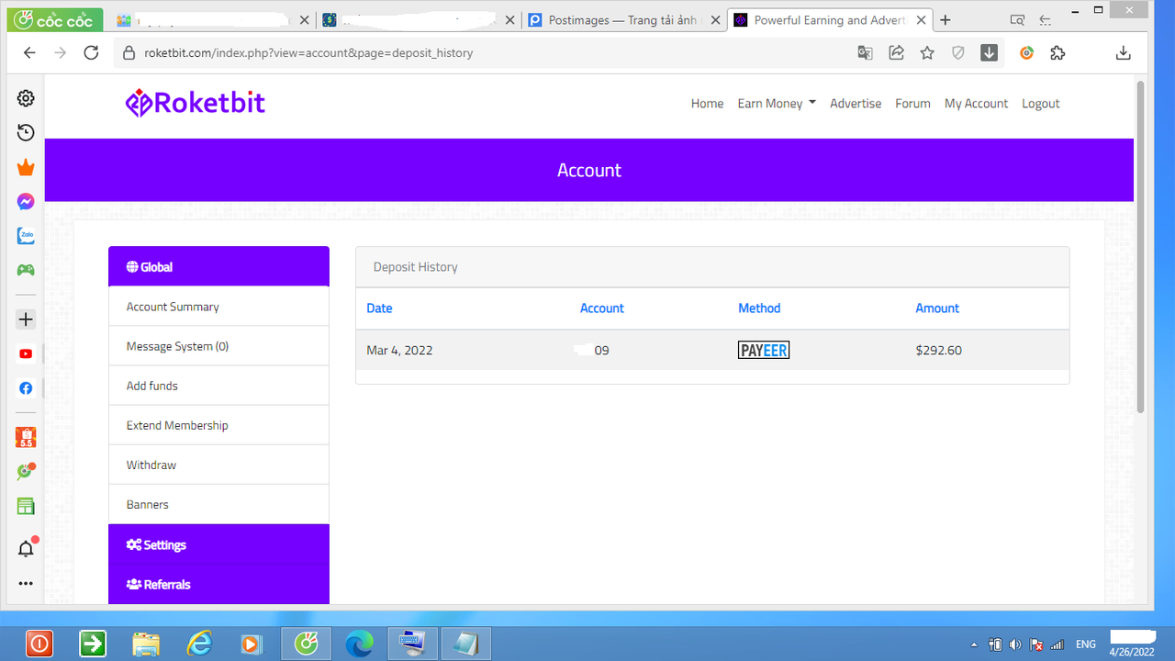This screenshot has width=1175, height=661.
Task: Select the Mar 4, 2022 date cell
Action: click(399, 351)
